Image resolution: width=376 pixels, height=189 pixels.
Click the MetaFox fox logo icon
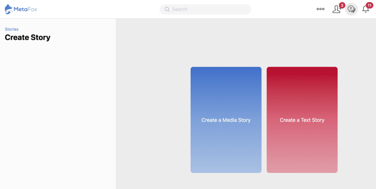[x=9, y=9]
